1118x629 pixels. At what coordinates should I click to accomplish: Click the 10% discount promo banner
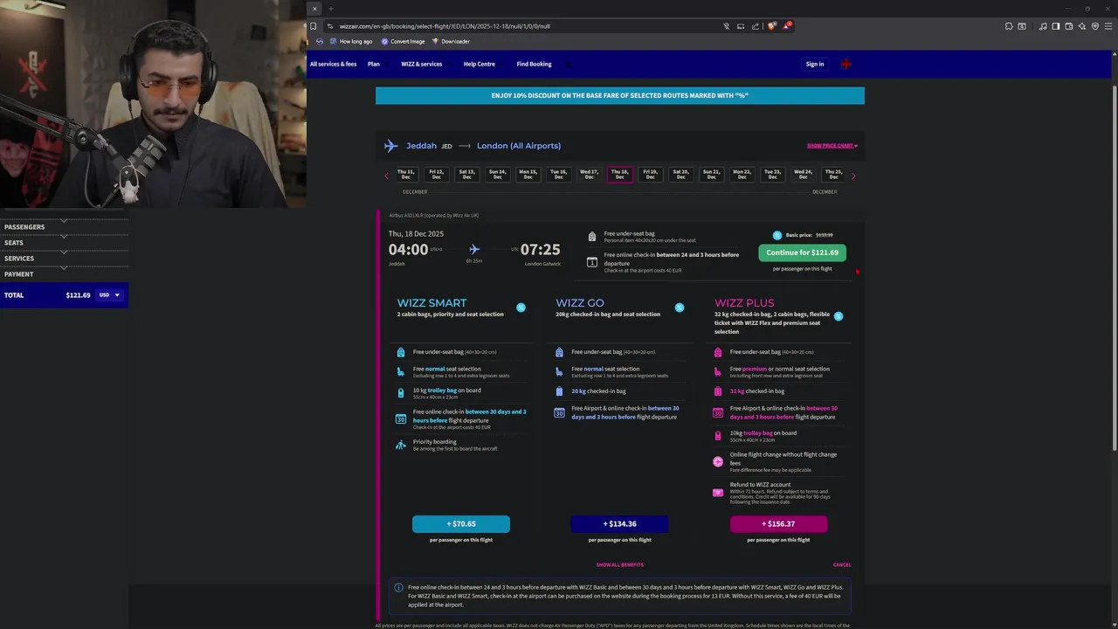pyautogui.click(x=620, y=95)
